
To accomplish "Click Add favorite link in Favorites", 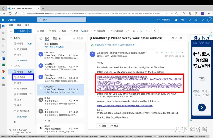I will [22, 60].
